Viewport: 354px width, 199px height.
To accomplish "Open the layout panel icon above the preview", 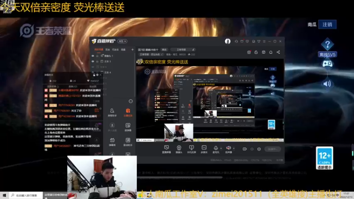I will [x=263, y=52].
